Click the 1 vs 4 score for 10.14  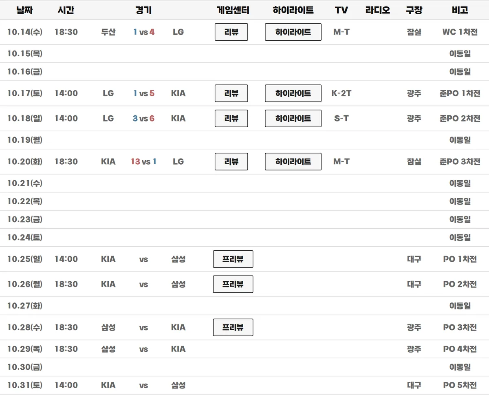(144, 32)
